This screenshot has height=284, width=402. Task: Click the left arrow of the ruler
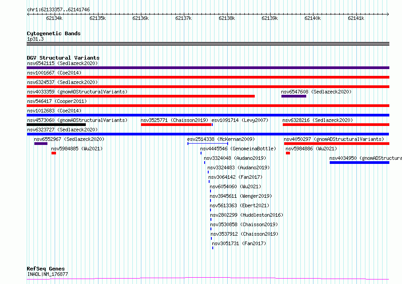click(28, 14)
